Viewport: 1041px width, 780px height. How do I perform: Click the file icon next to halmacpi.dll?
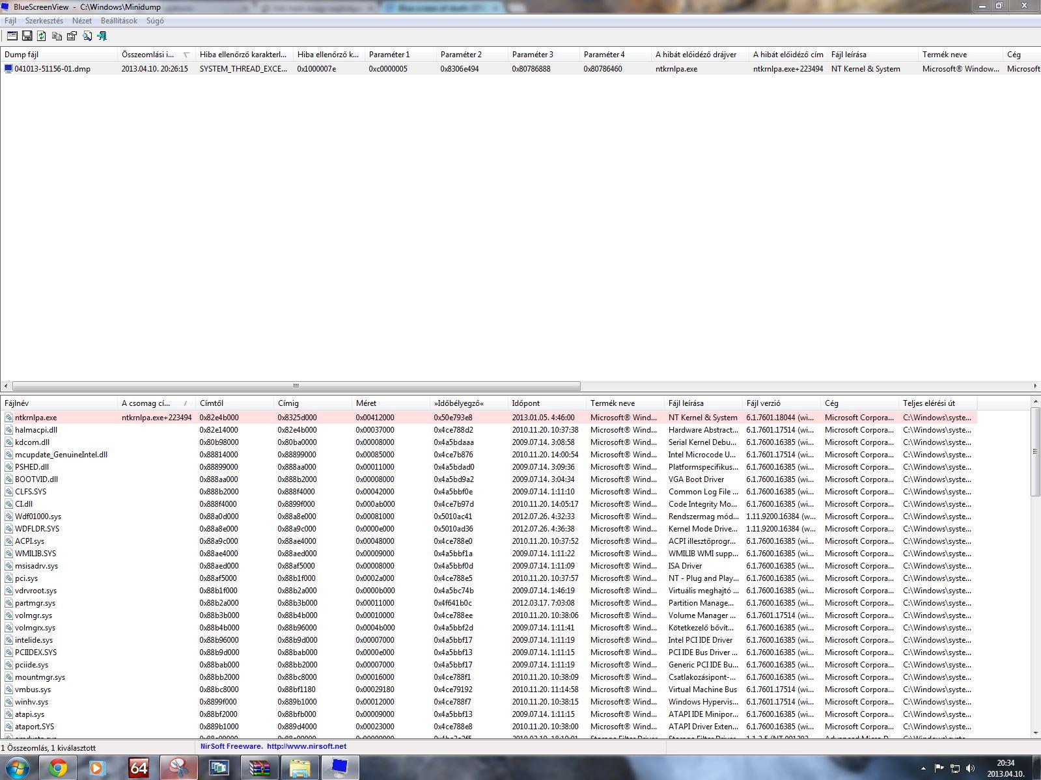8,430
